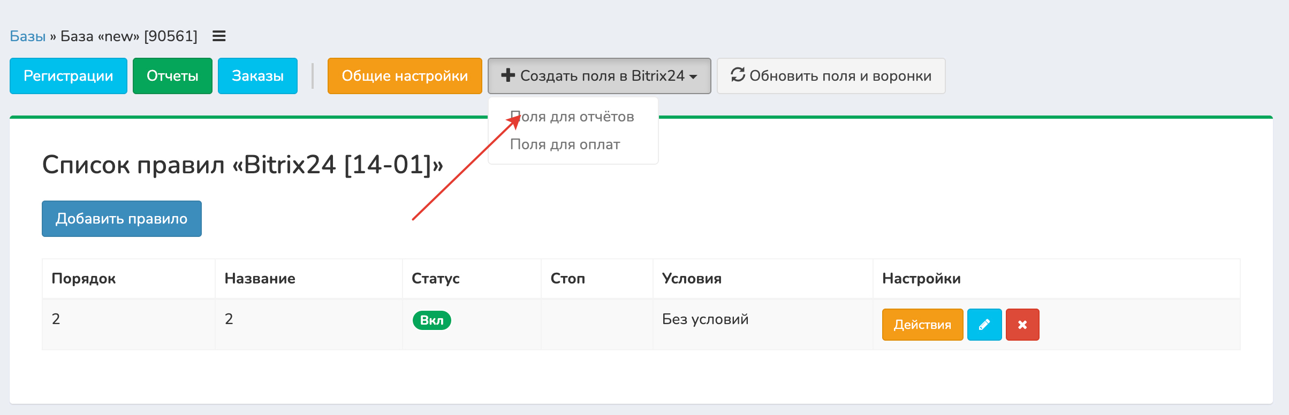The height and width of the screenshot is (415, 1289).
Task: Select Поля для отчётов from the dropdown menu
Action: [572, 117]
